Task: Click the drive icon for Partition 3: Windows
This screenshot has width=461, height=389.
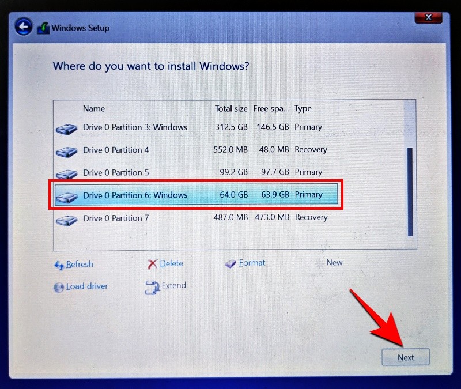Action: pyautogui.click(x=67, y=129)
